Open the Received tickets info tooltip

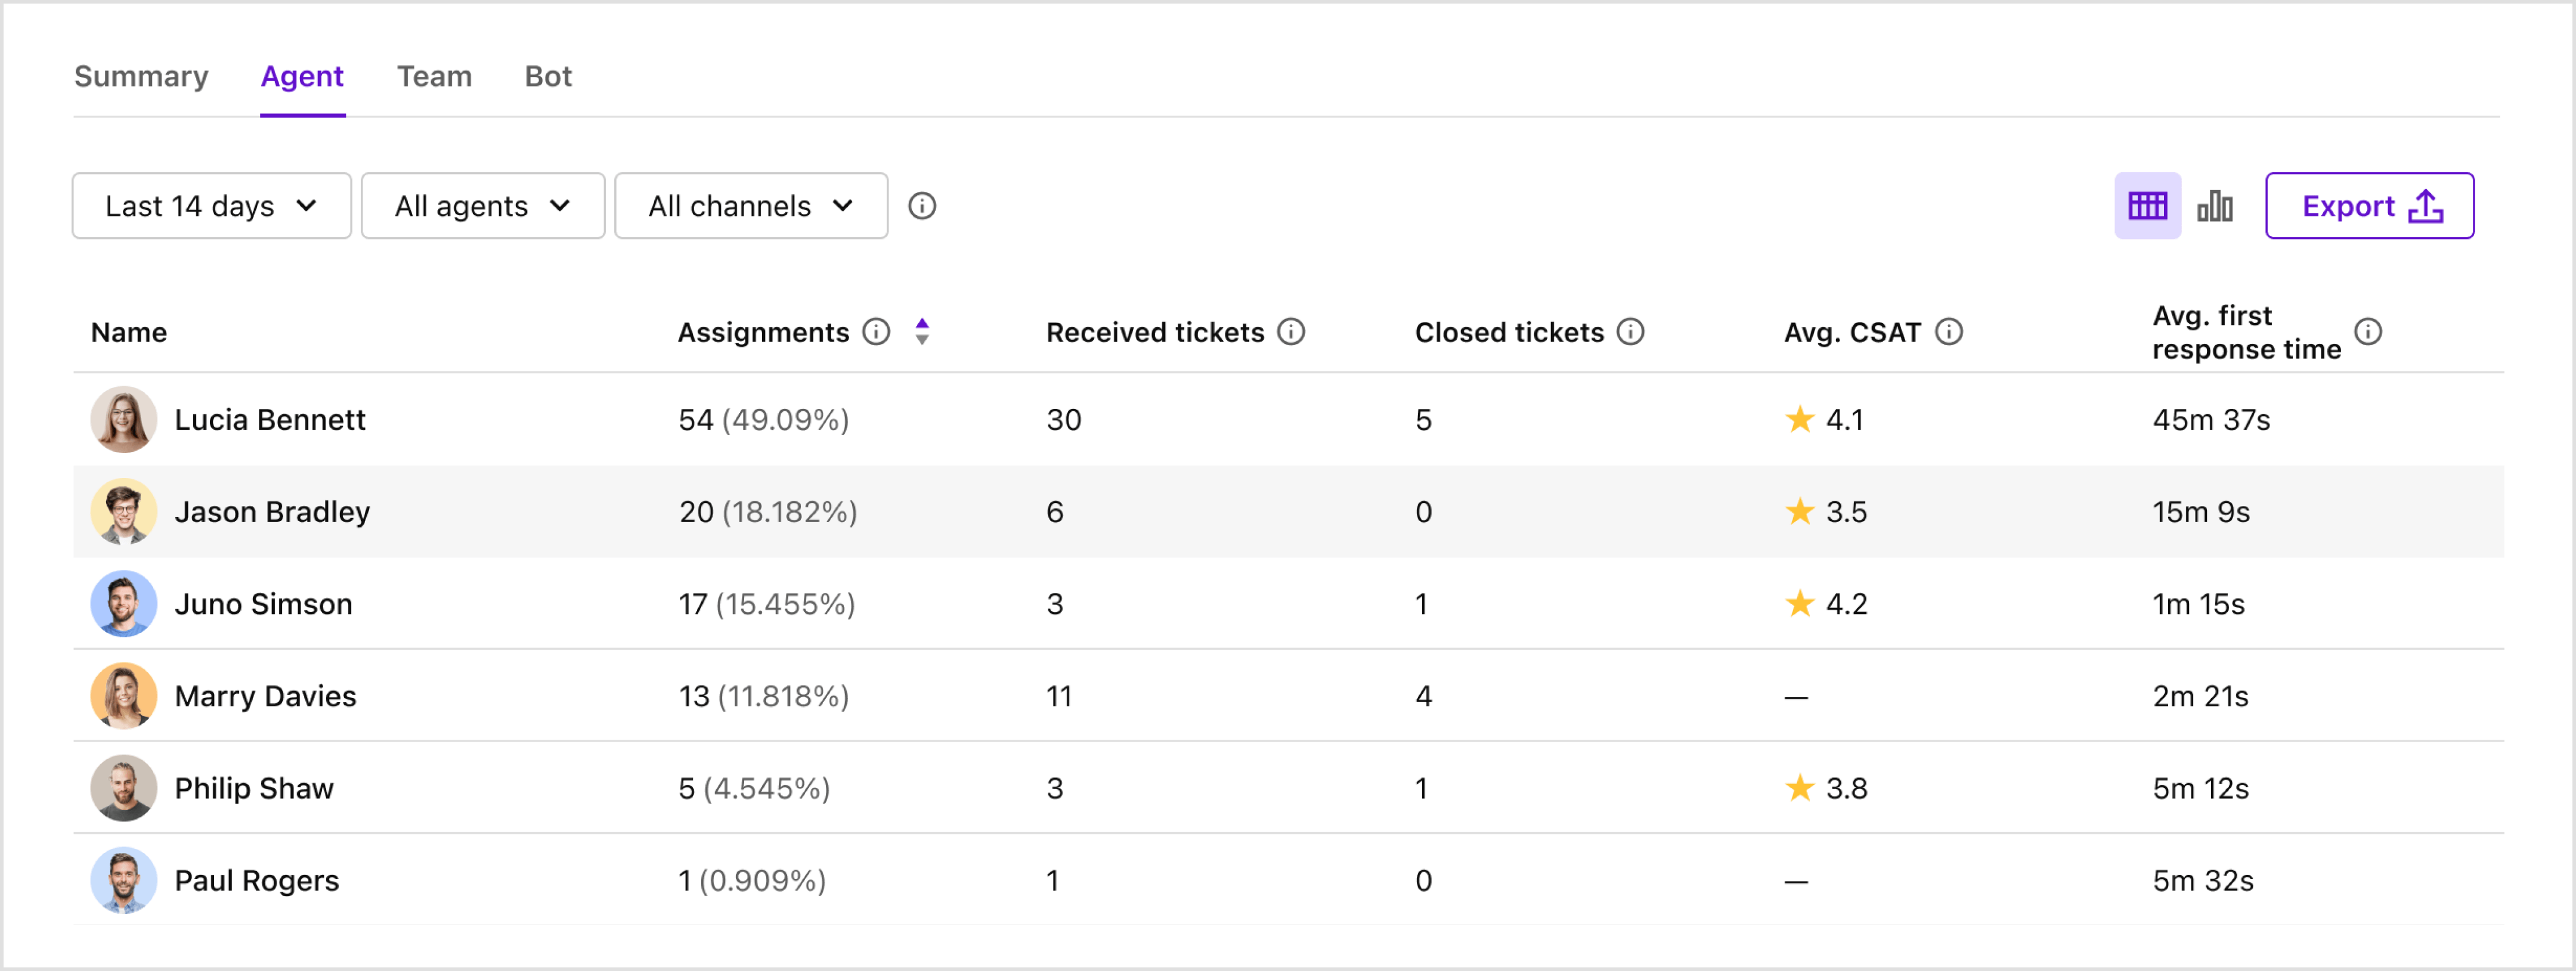click(x=1292, y=331)
